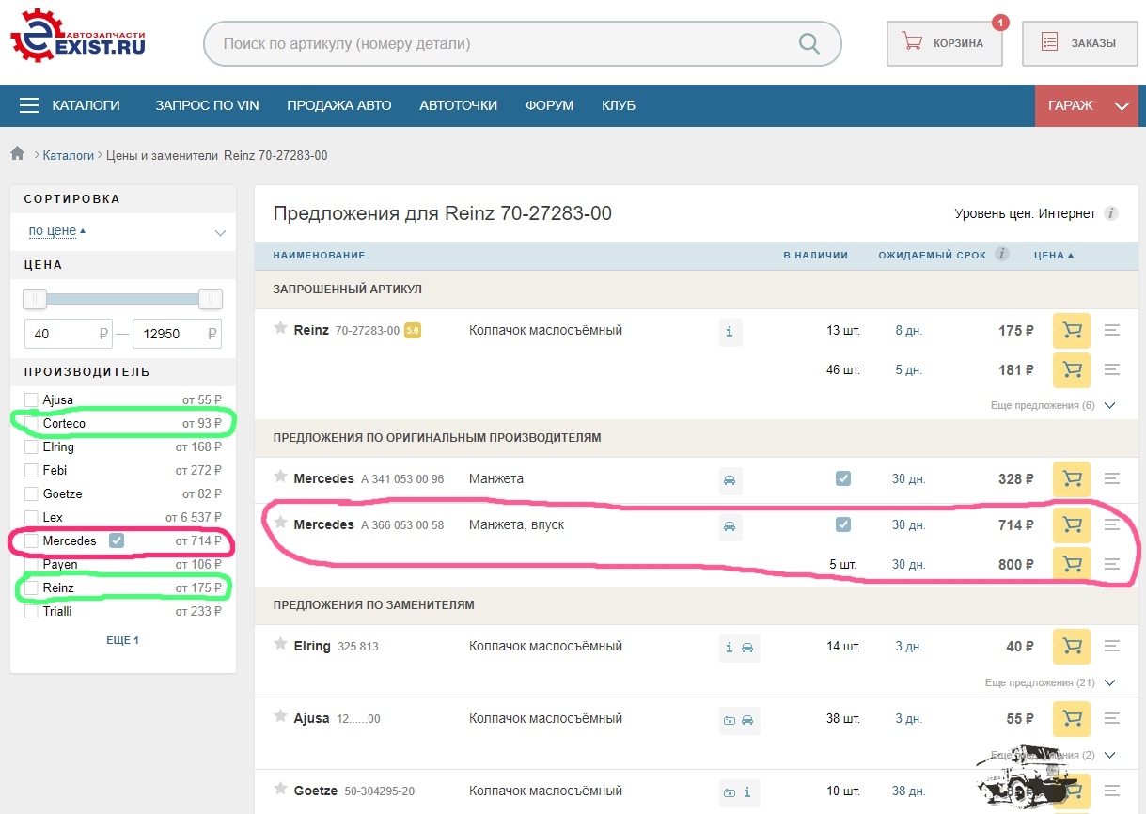Open the Автоточки menu
The image size is (1146, 814).
[458, 105]
